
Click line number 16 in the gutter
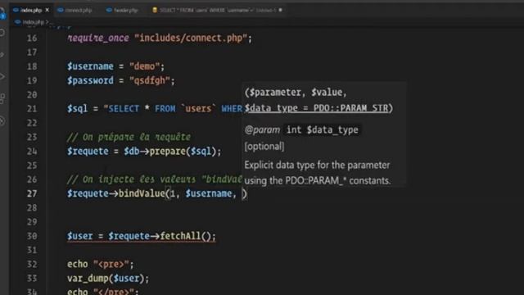tap(32, 39)
